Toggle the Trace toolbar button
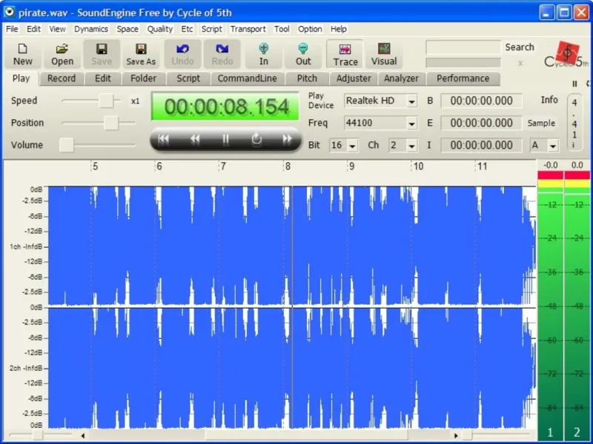The height and width of the screenshot is (444, 593). coord(345,54)
